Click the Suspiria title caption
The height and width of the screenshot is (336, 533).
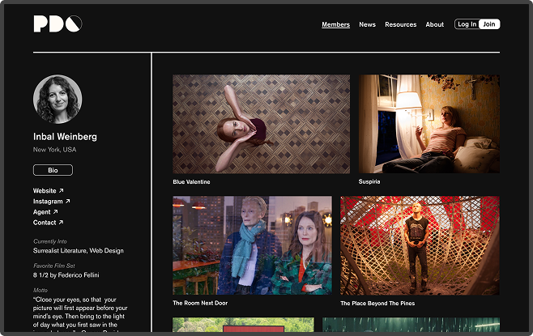(369, 182)
